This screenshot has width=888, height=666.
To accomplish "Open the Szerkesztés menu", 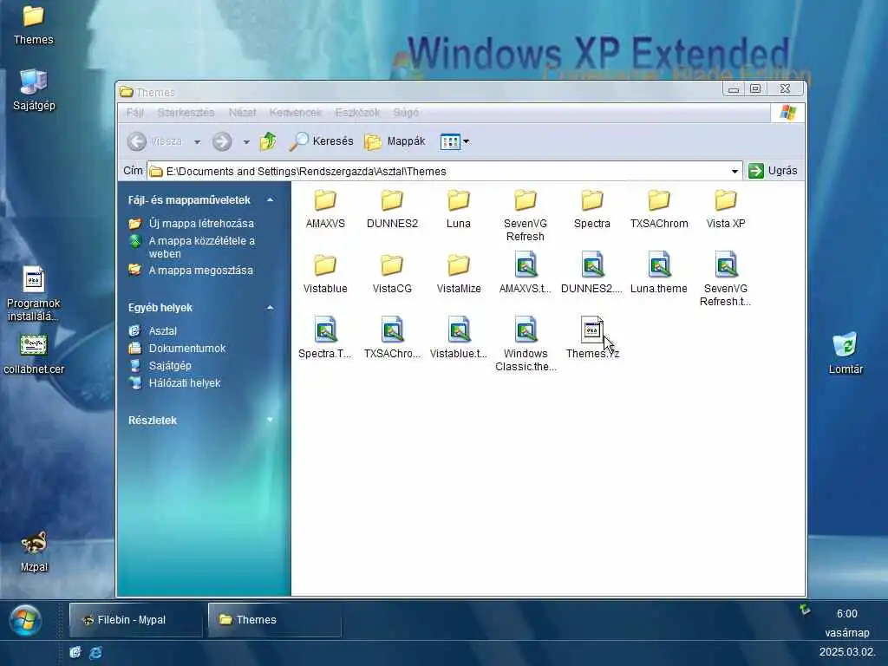I will 186,113.
